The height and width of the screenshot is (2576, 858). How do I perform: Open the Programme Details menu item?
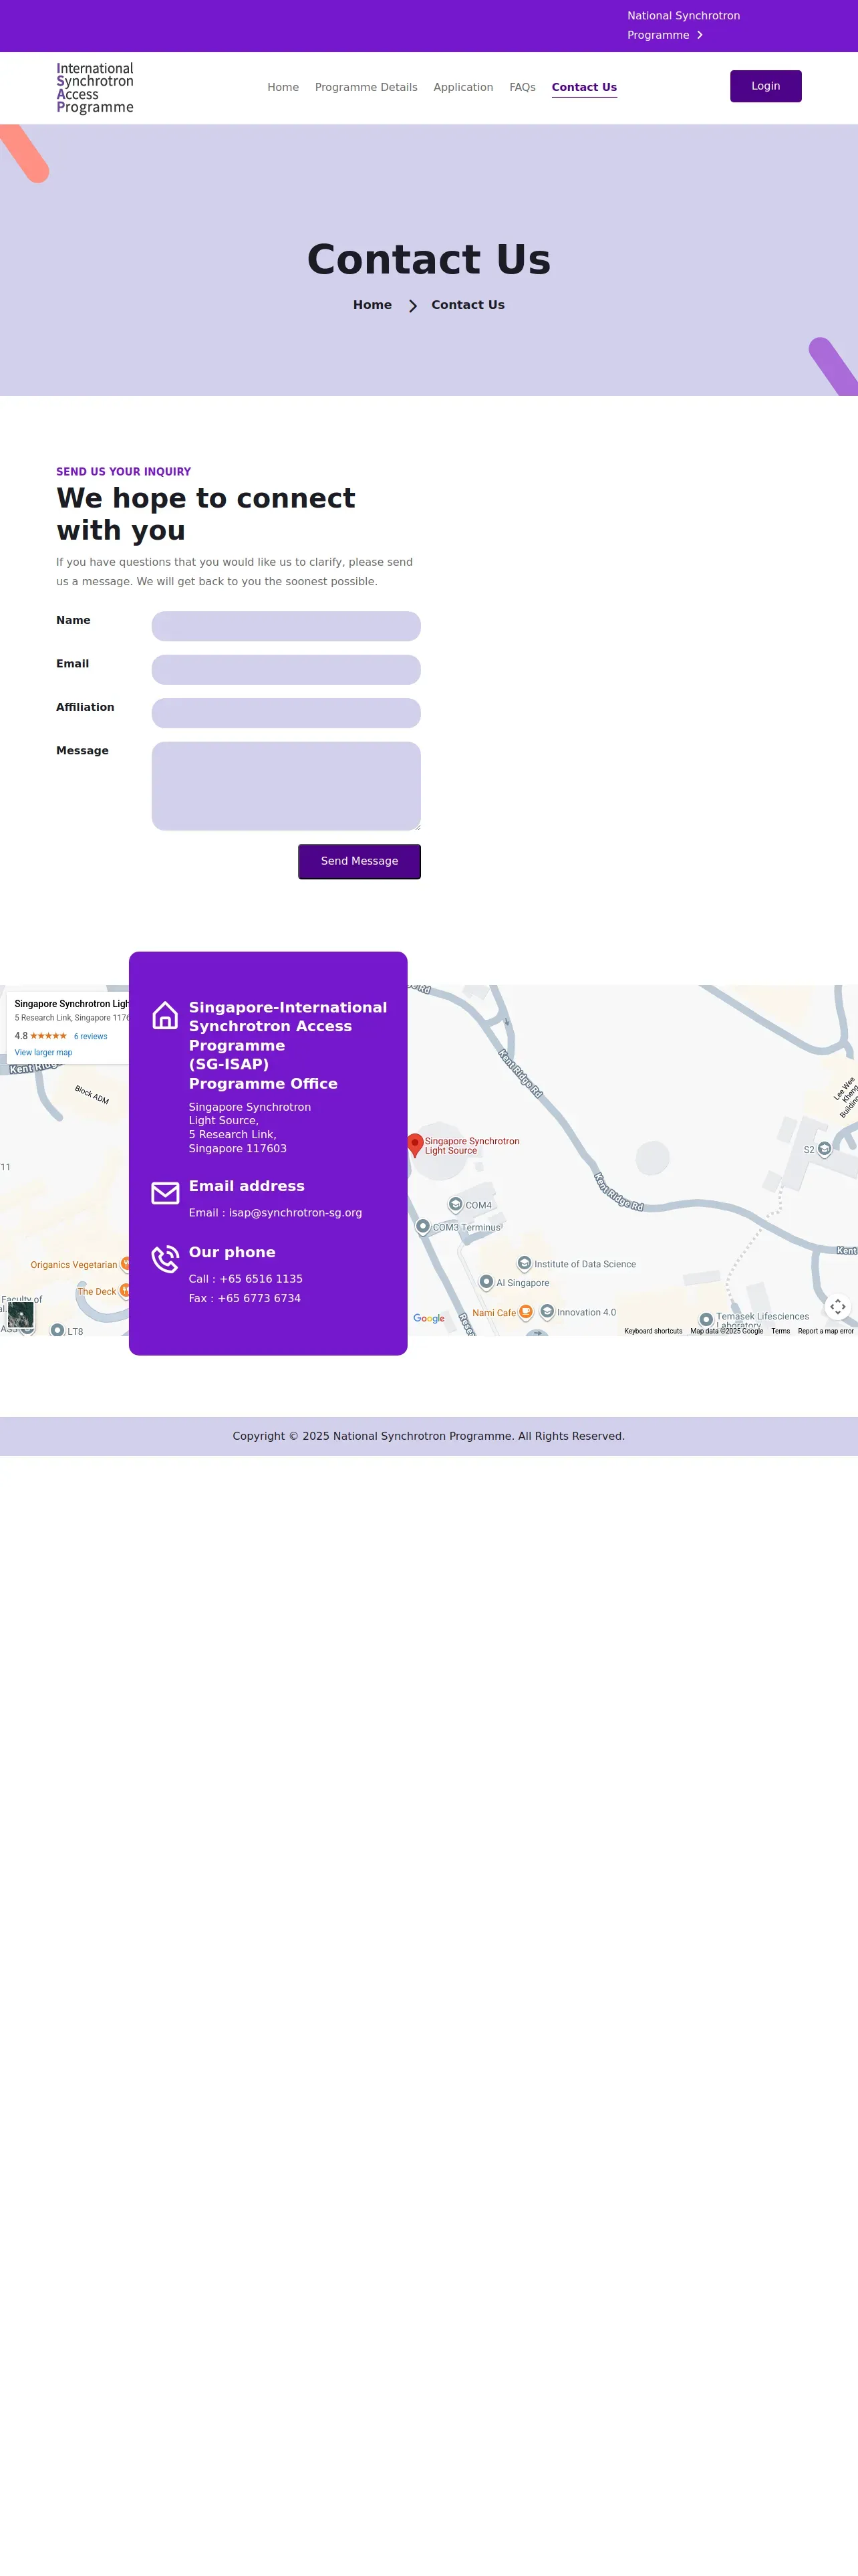[x=366, y=88]
